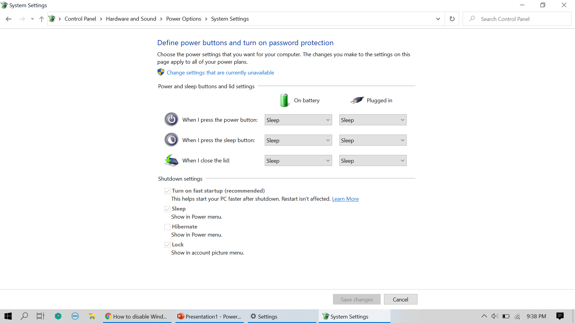
Task: Toggle the Hibernate checkbox
Action: point(167,227)
